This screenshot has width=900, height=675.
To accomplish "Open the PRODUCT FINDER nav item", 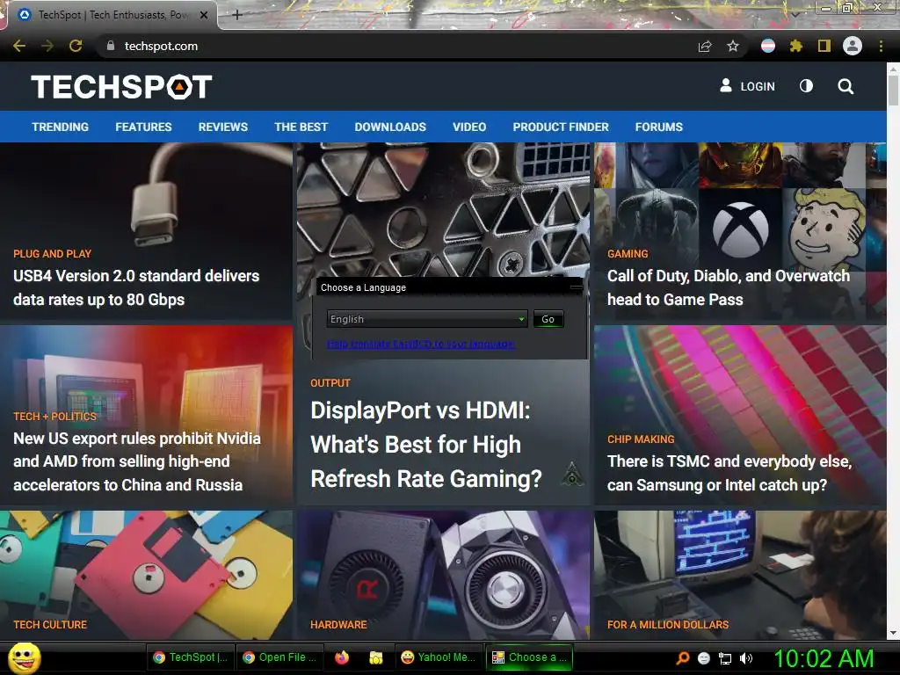I will coord(561,127).
